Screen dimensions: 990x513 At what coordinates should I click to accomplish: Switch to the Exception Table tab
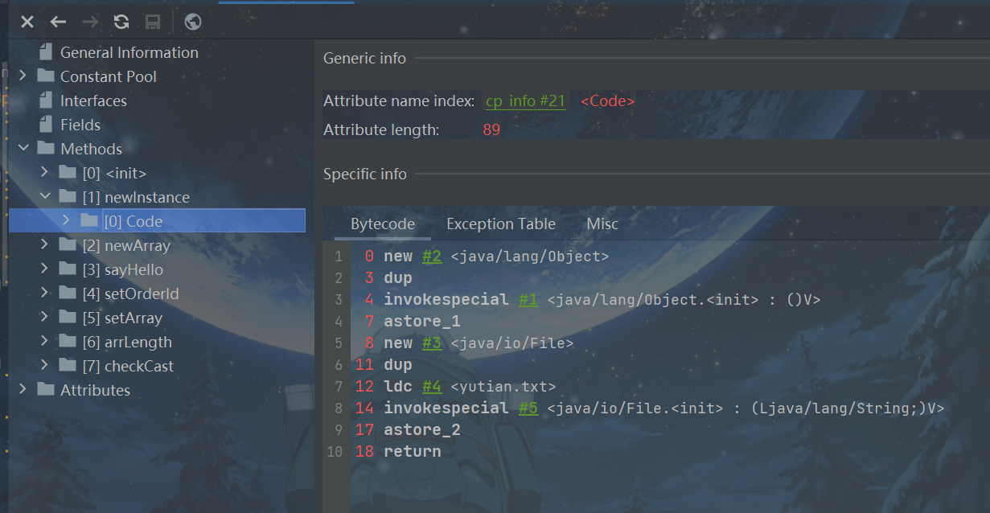point(500,224)
